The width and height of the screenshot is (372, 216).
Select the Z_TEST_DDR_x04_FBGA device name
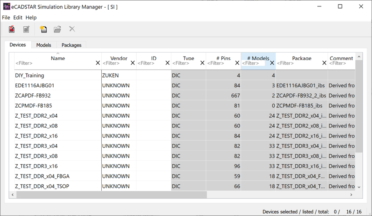coord(42,176)
